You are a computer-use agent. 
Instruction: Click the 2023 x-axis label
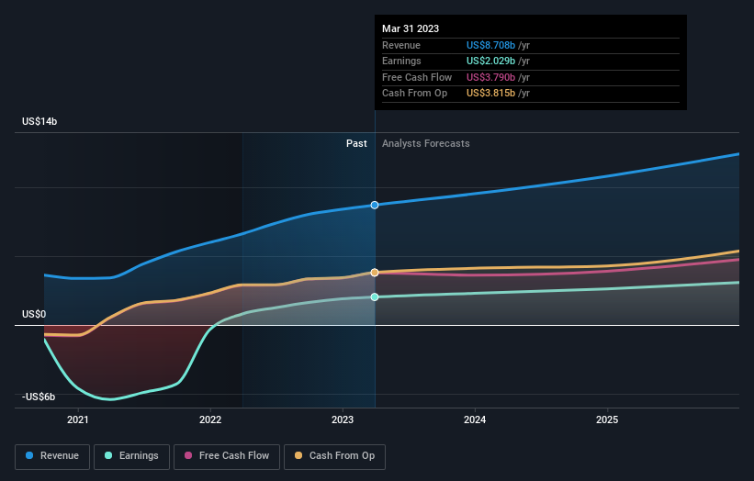[x=343, y=419]
